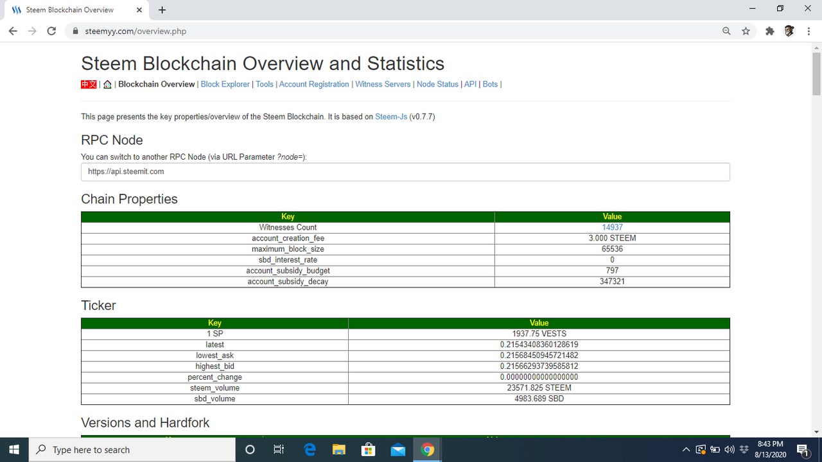The height and width of the screenshot is (462, 822).
Task: Click the 14937 witnesses count link
Action: (612, 227)
